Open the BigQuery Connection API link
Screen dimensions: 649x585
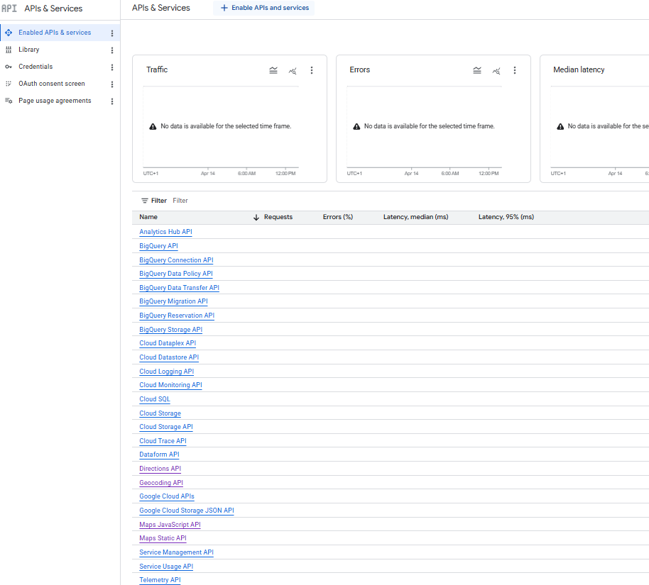[176, 260]
